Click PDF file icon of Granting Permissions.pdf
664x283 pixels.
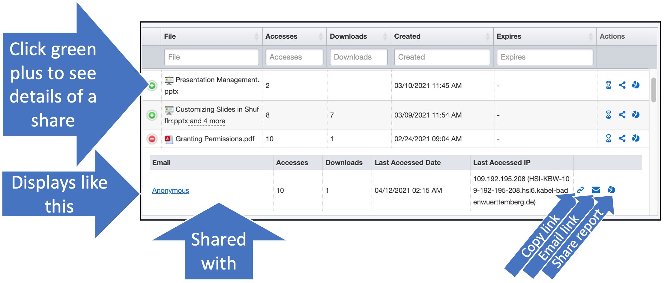point(169,139)
